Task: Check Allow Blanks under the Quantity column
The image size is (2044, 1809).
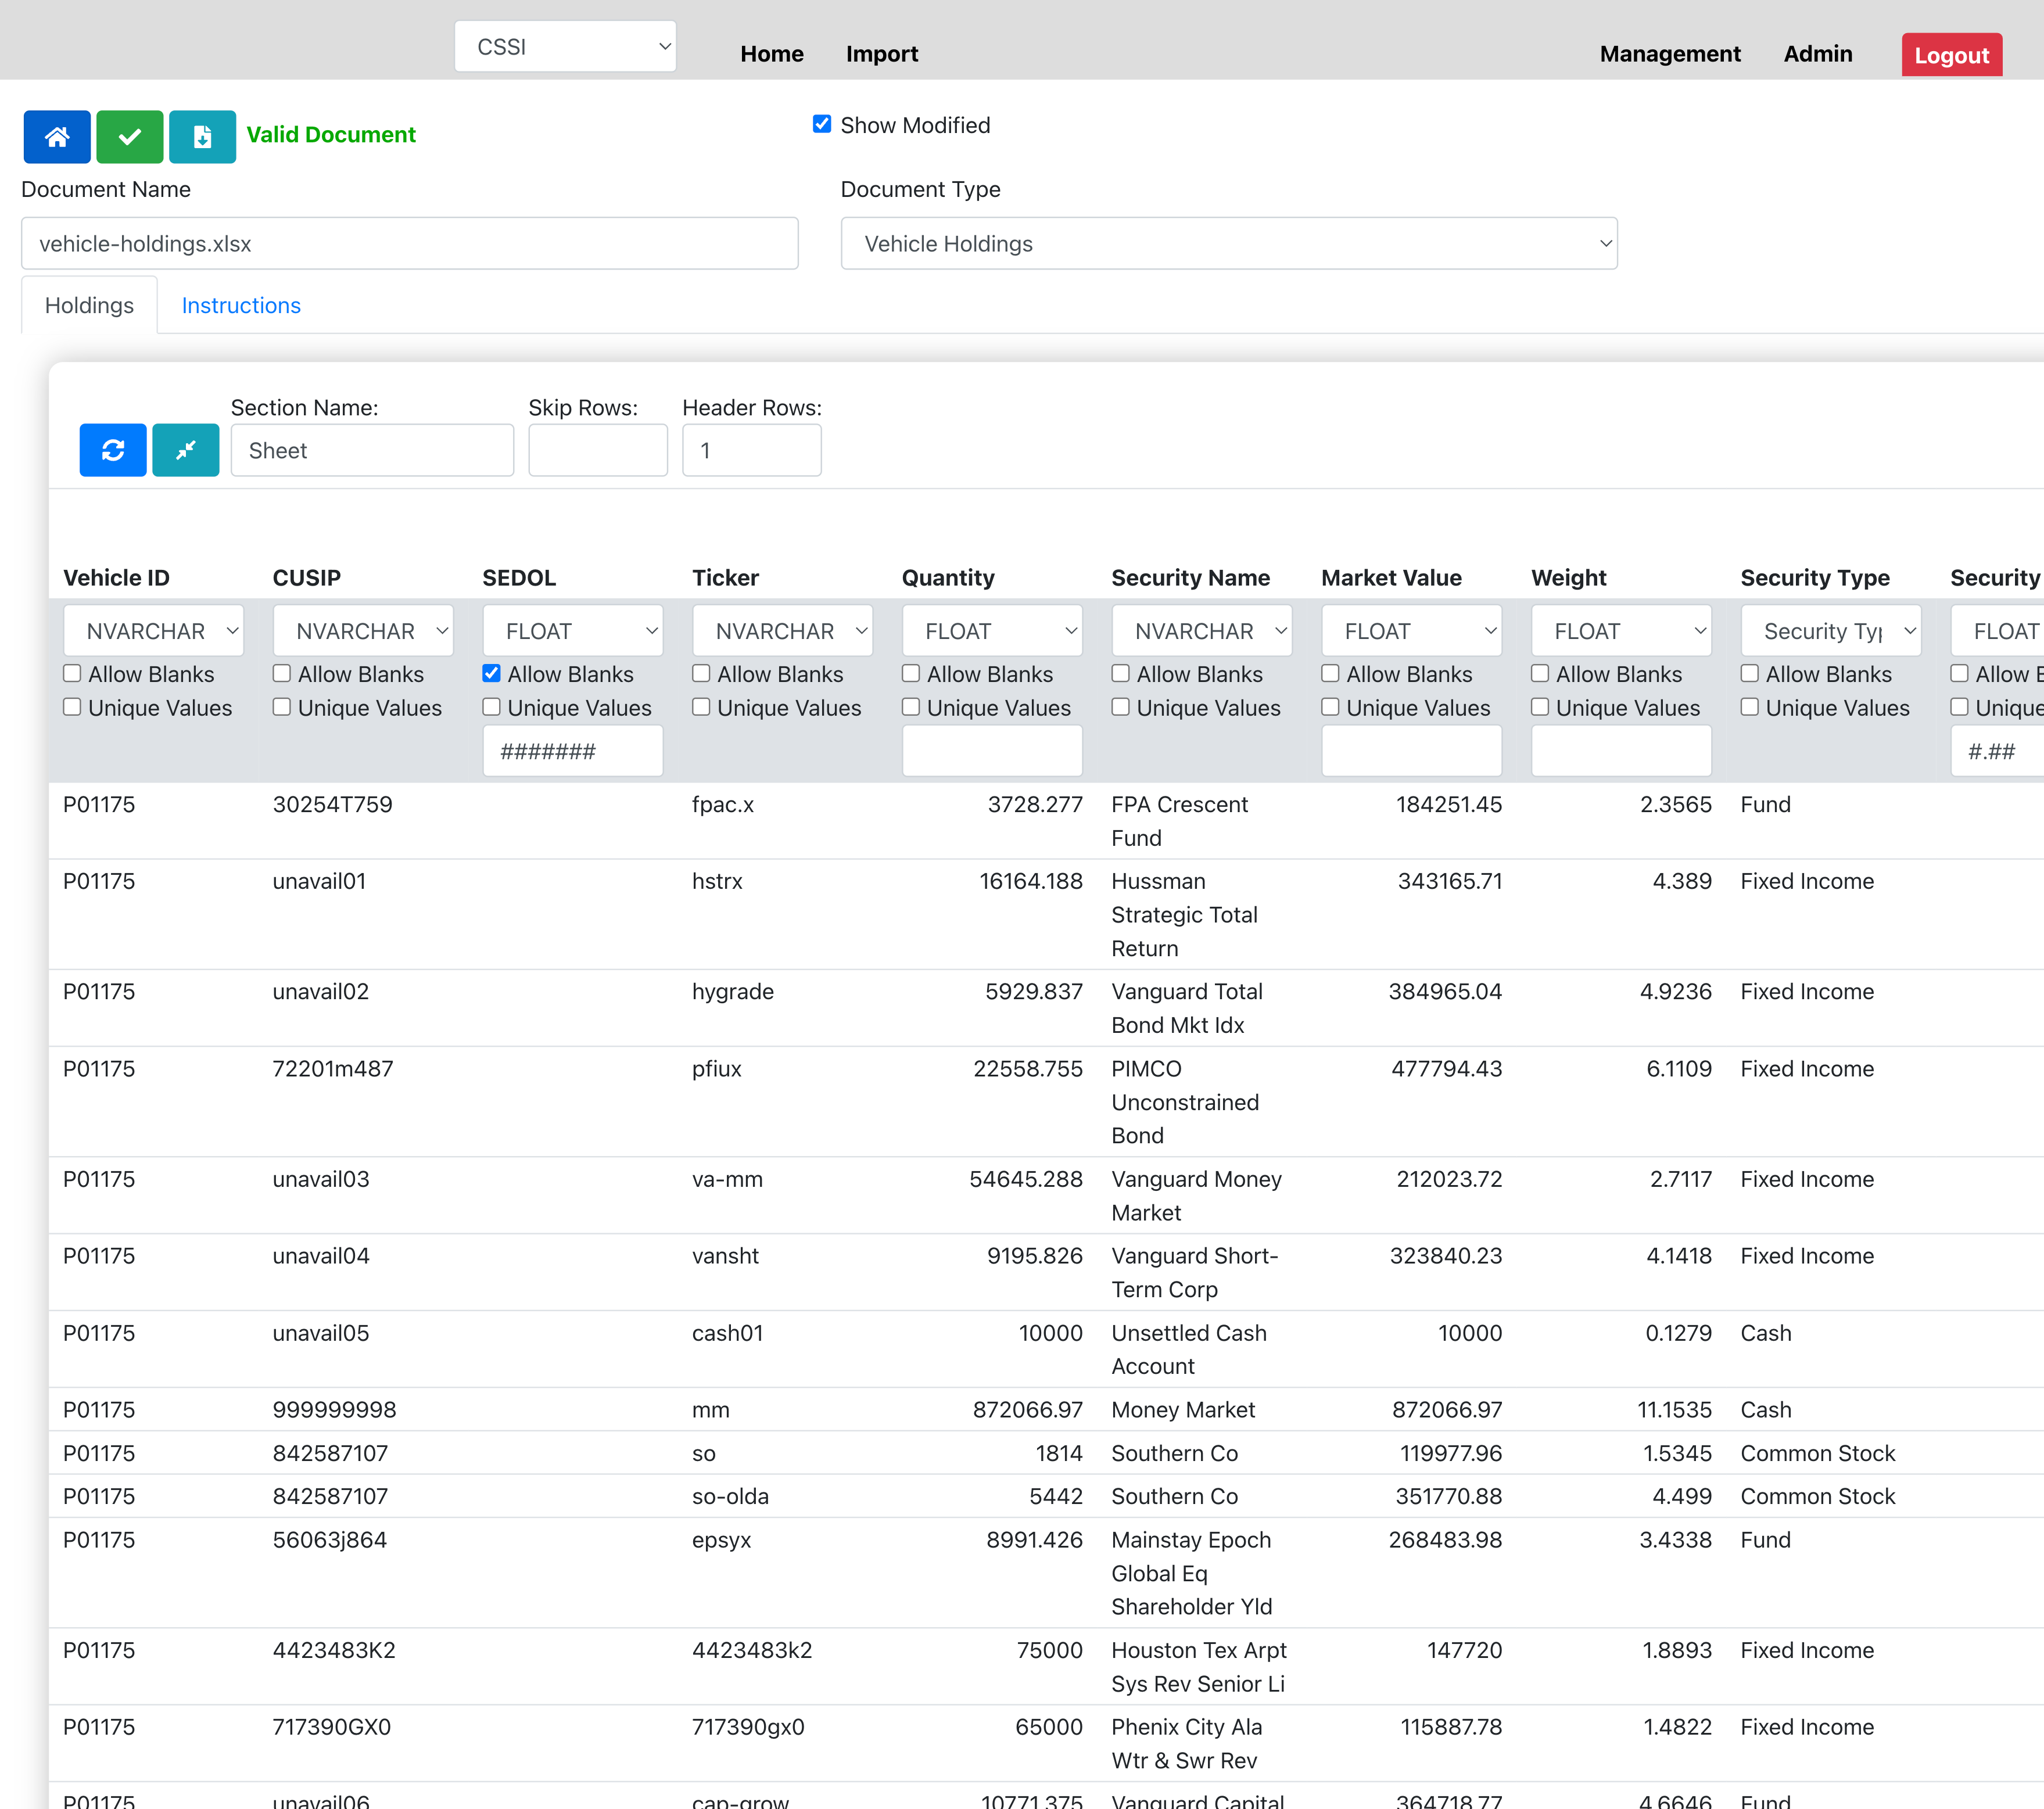Action: 910,673
